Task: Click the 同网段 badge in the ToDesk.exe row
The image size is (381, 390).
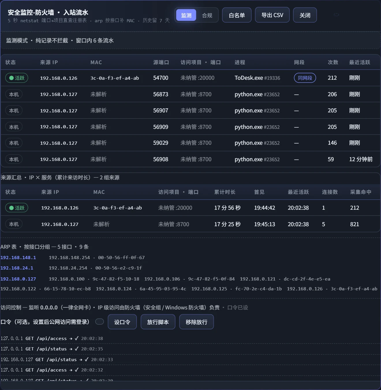Action: click(x=305, y=78)
